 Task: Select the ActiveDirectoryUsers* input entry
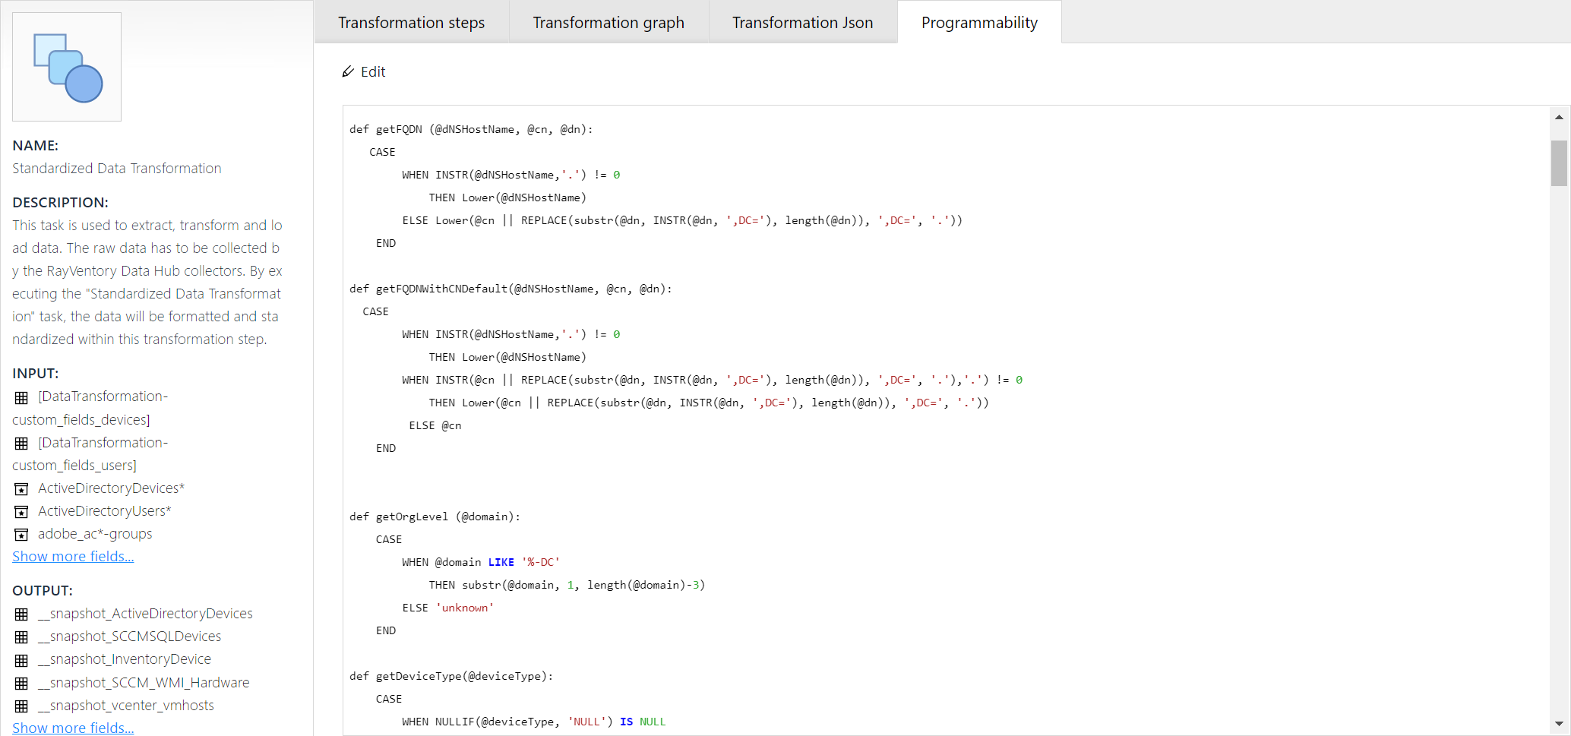pos(104,511)
